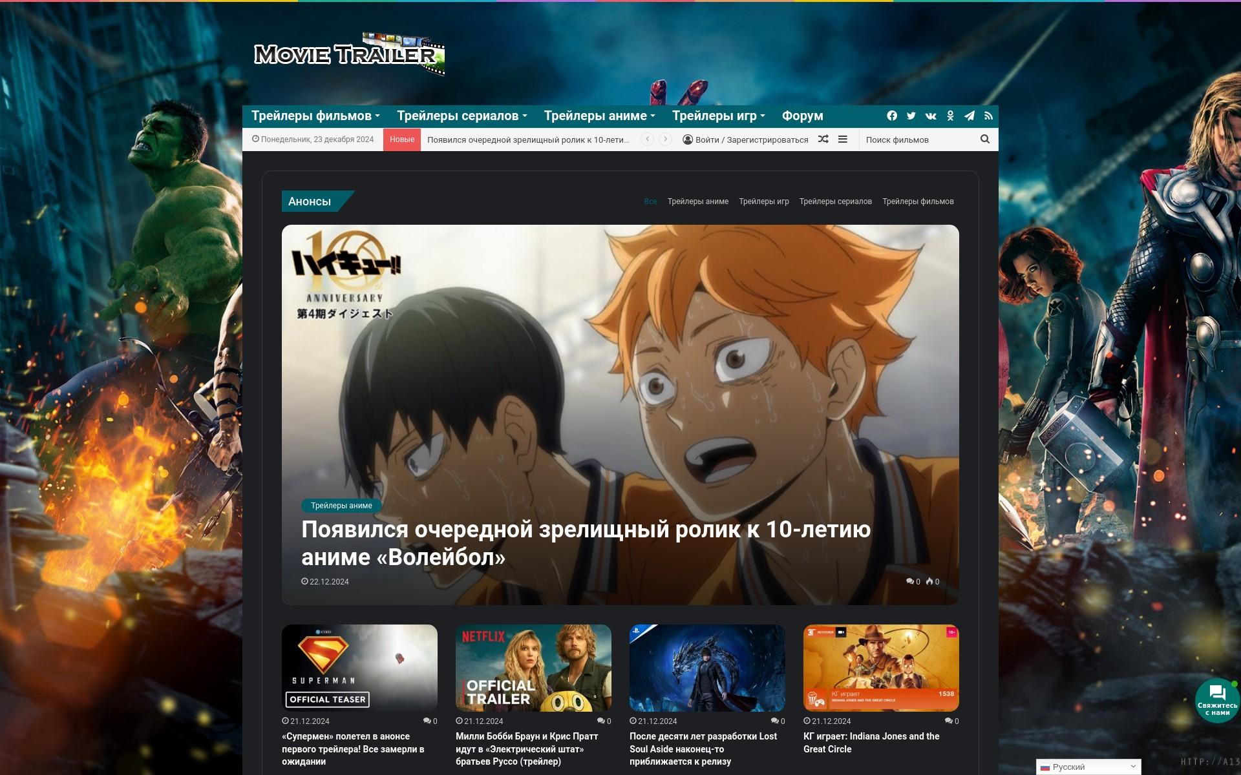Open the Lost Soul Aside thumbnail
Image resolution: width=1241 pixels, height=775 pixels.
(x=707, y=668)
